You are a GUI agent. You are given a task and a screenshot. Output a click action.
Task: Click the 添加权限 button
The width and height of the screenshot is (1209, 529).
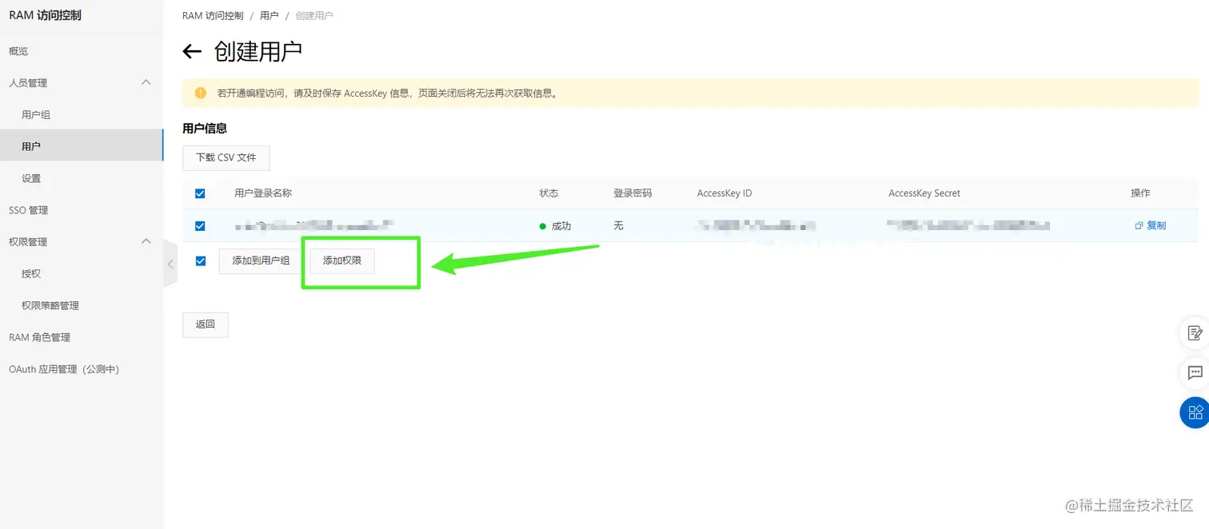342,261
